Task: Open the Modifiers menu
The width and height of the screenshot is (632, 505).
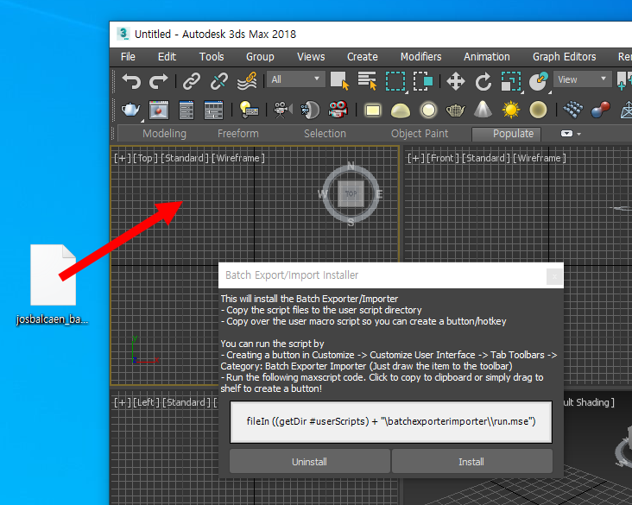Action: click(x=420, y=57)
